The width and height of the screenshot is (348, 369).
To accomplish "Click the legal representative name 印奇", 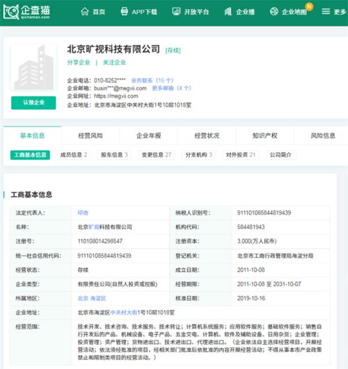I will (x=83, y=213).
